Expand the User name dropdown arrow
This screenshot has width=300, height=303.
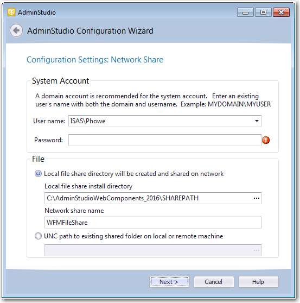coord(257,121)
